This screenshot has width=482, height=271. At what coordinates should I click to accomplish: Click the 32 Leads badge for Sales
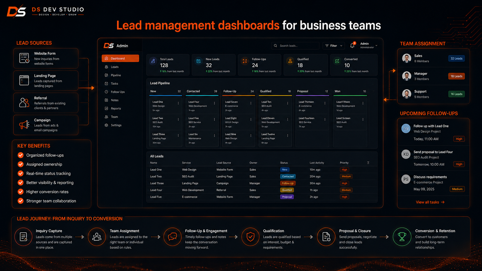click(x=456, y=58)
